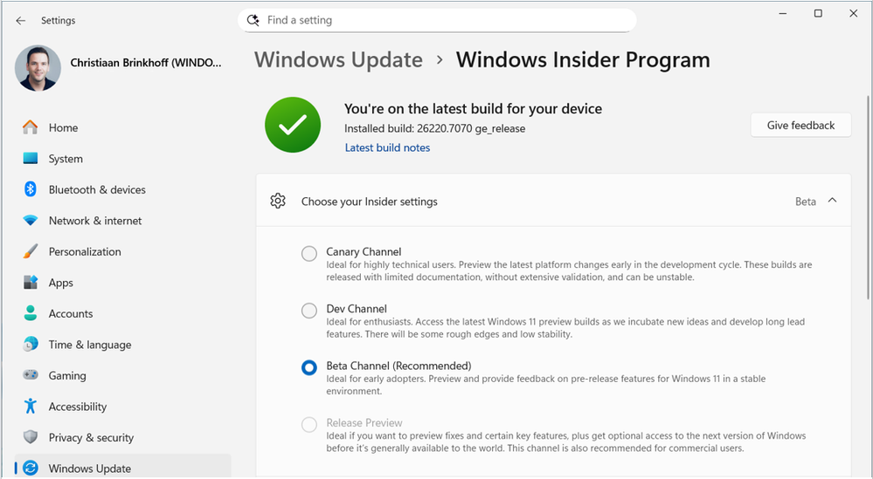Image resolution: width=873 pixels, height=479 pixels.
Task: Click the Windows Insider Program title
Action: click(x=583, y=59)
